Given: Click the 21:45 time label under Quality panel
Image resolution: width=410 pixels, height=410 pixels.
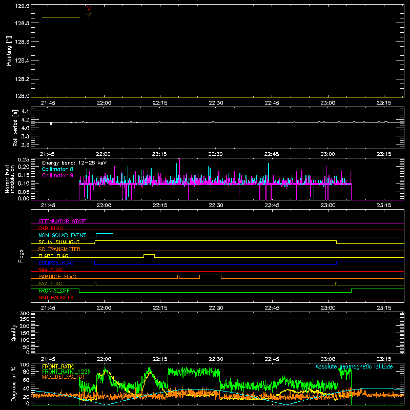Looking at the screenshot, I should pyautogui.click(x=48, y=359).
